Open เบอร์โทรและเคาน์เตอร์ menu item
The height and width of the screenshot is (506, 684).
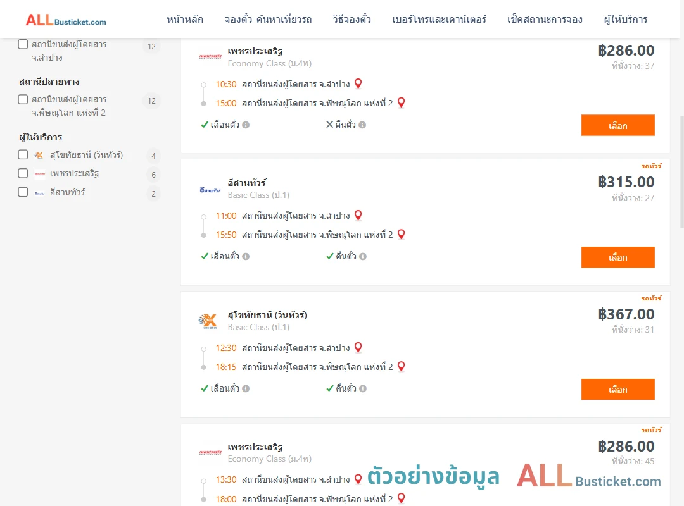[x=439, y=19]
